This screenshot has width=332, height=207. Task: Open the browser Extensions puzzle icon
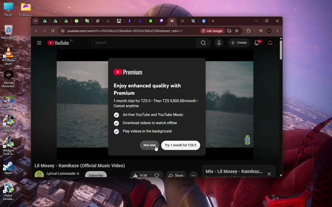pyautogui.click(x=248, y=31)
